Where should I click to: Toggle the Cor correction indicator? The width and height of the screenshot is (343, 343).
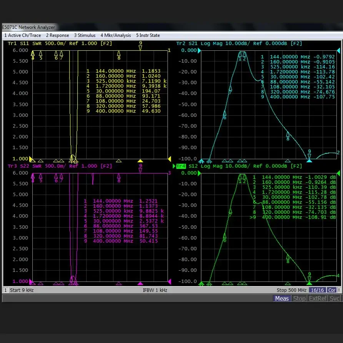pyautogui.click(x=332, y=290)
